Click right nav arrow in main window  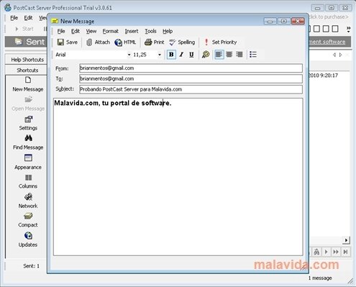coord(340,55)
